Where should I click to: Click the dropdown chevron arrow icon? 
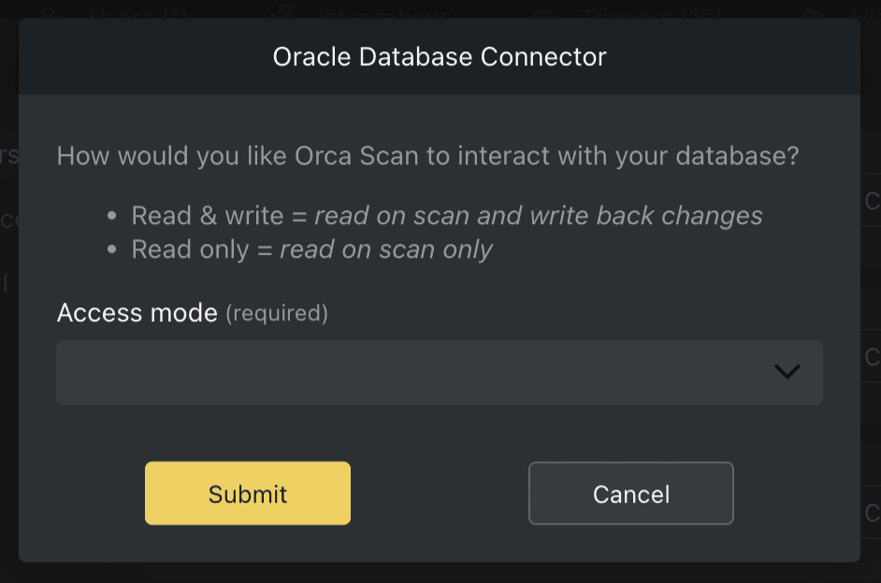coord(787,372)
